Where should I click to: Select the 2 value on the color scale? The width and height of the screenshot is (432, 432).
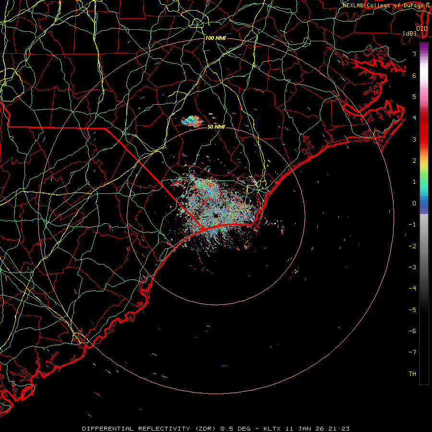click(414, 161)
